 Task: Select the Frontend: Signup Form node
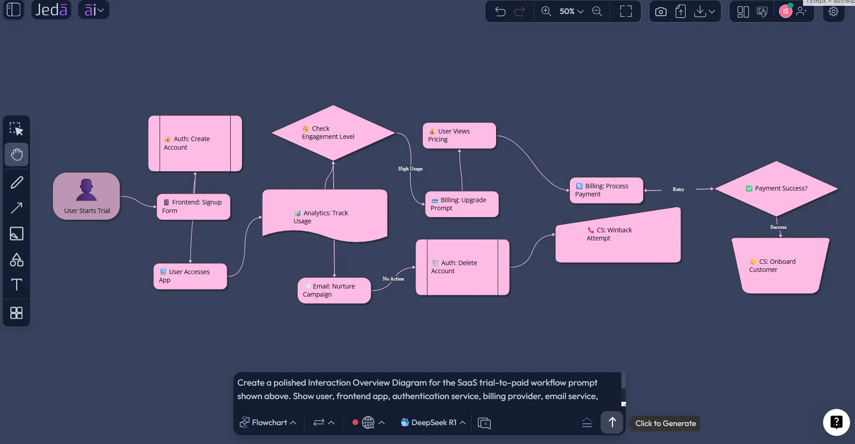(193, 207)
